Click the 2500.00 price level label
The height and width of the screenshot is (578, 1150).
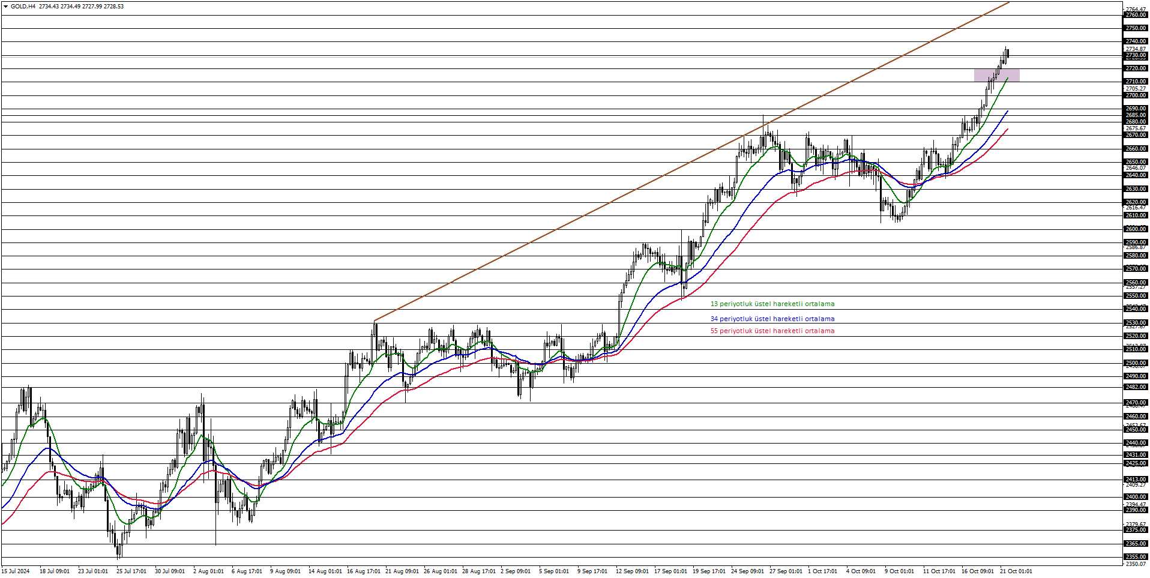(1136, 363)
